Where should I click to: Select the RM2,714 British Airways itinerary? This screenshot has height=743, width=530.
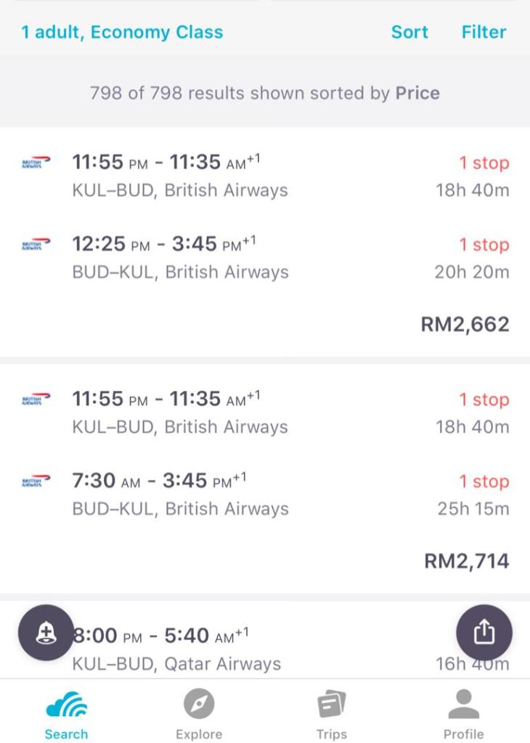(466, 561)
